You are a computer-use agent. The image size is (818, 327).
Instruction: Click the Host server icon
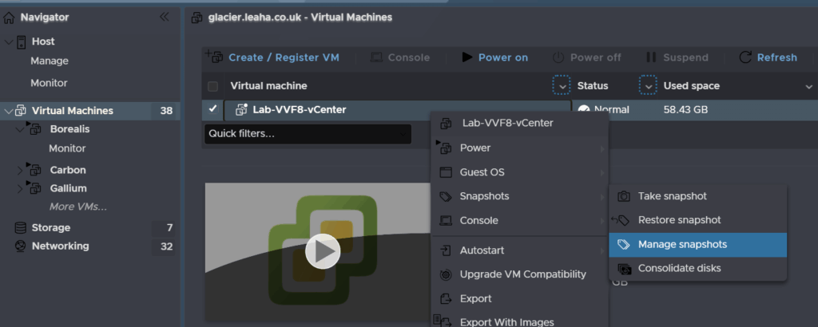click(21, 41)
